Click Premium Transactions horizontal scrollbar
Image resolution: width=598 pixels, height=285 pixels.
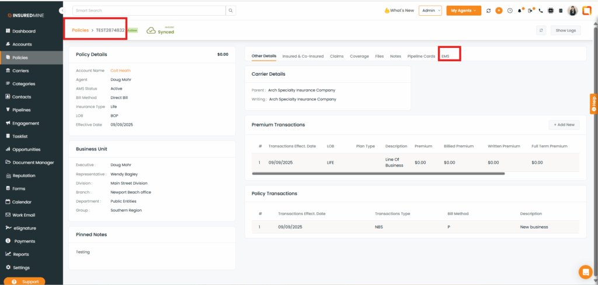(378, 174)
